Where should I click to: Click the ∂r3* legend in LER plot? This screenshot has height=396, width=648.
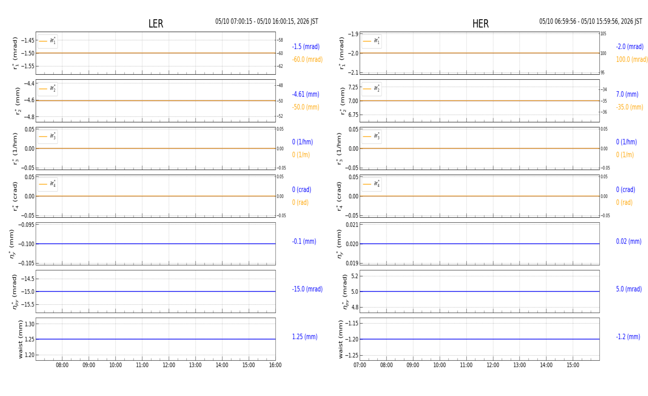pos(48,137)
